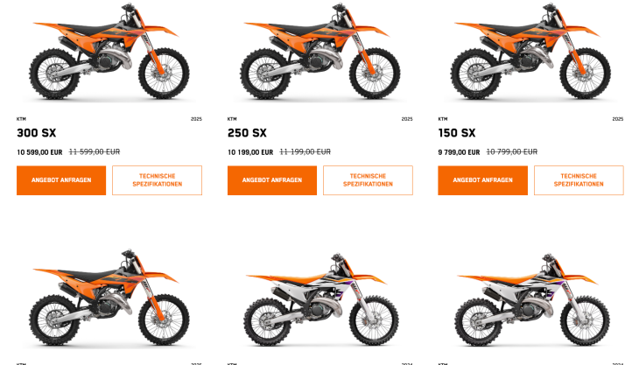Select the 250 SX motorcycle image
639x365 pixels.
(319, 51)
